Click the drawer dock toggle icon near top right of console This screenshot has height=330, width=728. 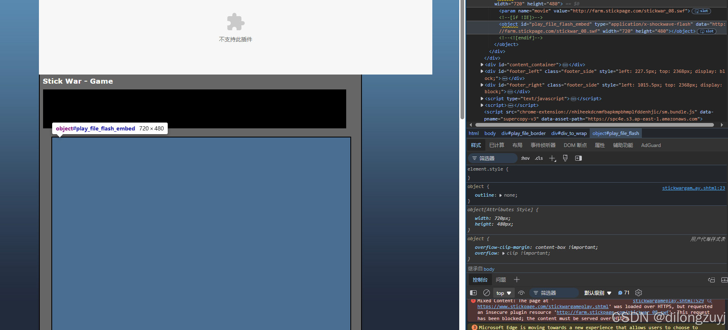pos(711,280)
